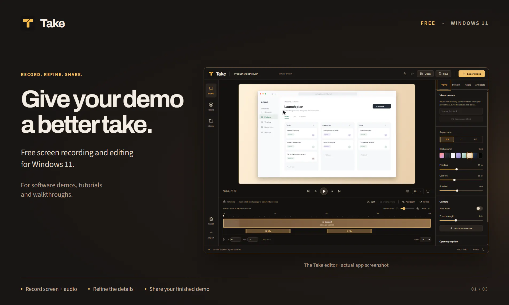Pick the pink background swatch

442,156
